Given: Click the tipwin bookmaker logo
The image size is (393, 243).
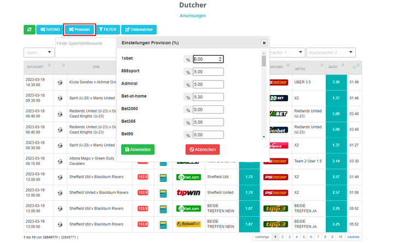Looking at the screenshot, I should pos(189,193).
